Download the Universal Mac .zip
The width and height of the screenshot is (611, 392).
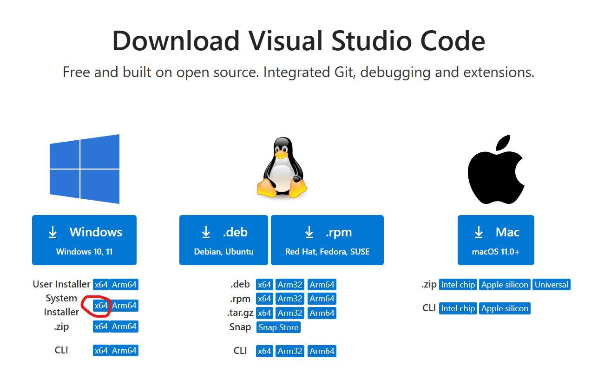[551, 284]
